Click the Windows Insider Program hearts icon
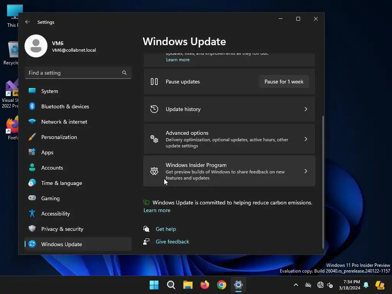This screenshot has height=294, width=392. point(154,171)
